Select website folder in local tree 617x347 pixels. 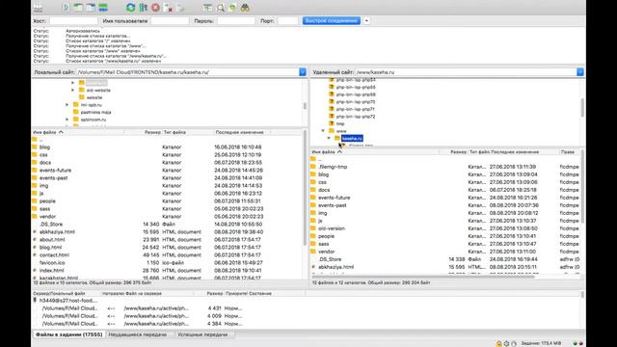click(x=94, y=97)
